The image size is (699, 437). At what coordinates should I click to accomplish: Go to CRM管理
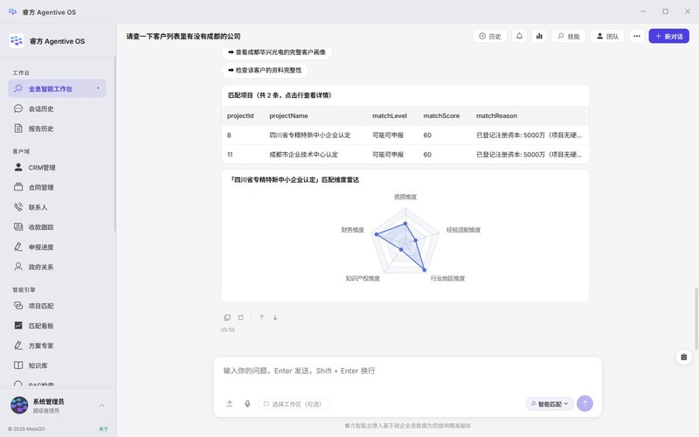[x=42, y=168]
